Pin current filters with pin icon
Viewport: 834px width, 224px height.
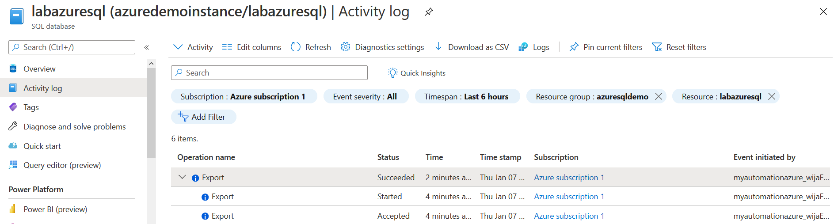coord(574,47)
